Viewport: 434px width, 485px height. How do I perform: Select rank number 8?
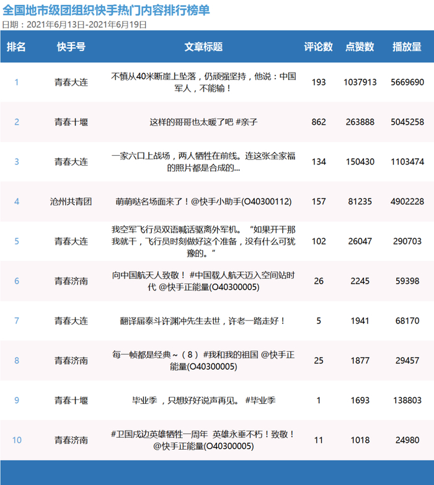pyautogui.click(x=17, y=361)
